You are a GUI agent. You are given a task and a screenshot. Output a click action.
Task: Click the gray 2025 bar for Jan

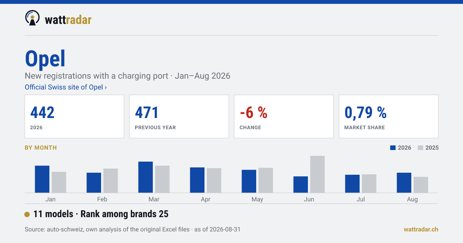pyautogui.click(x=59, y=182)
